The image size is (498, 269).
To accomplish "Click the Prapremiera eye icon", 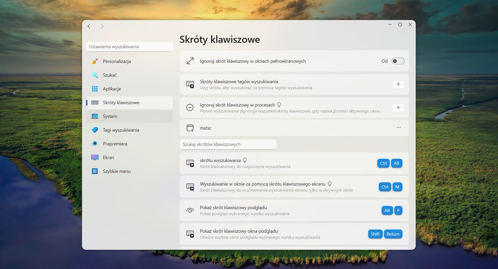I will pos(95,143).
